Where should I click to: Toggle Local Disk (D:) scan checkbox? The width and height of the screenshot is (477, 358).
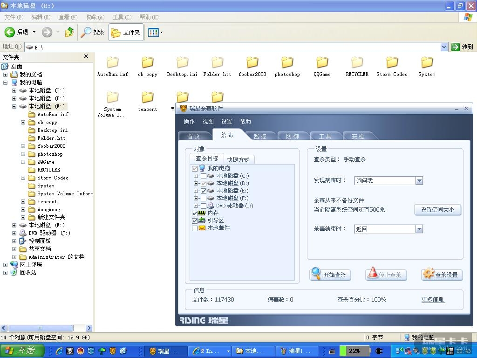tap(204, 184)
